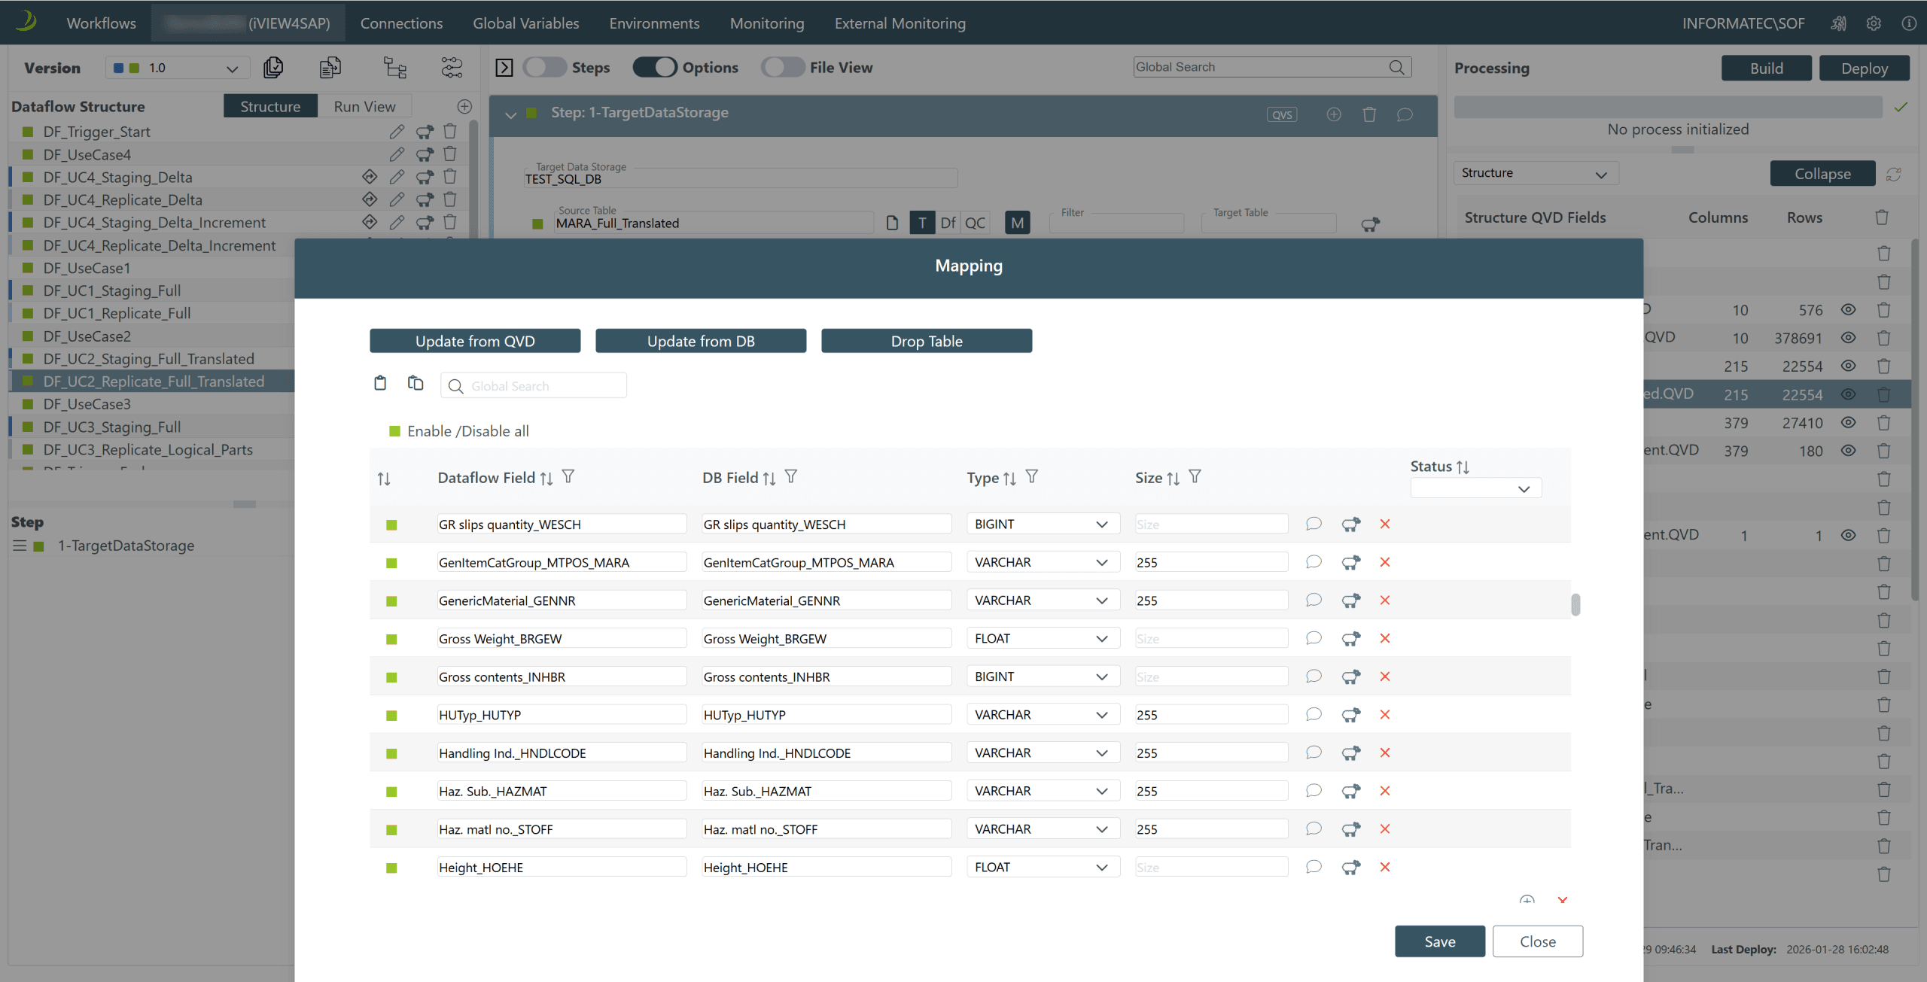The image size is (1927, 982).
Task: Turn off the Options switch
Action: pos(655,68)
